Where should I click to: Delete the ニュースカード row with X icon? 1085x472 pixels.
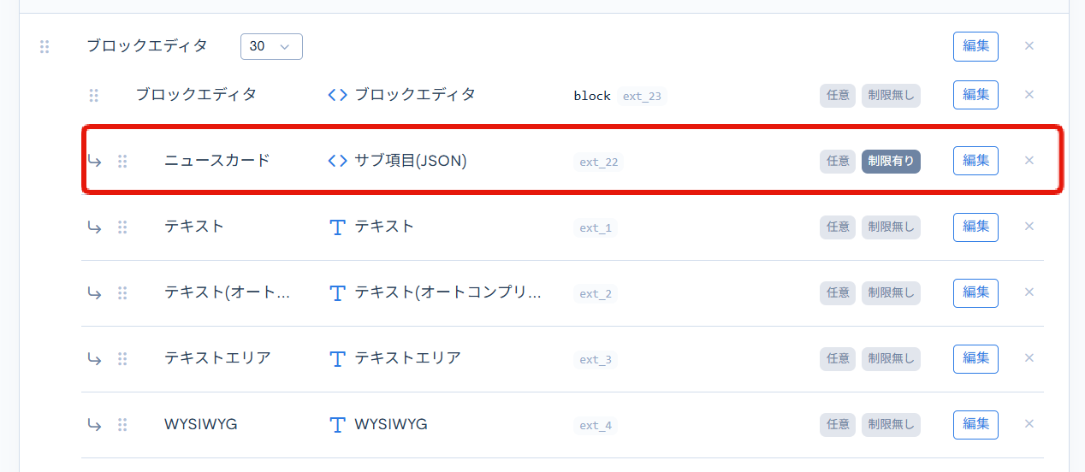(x=1029, y=161)
